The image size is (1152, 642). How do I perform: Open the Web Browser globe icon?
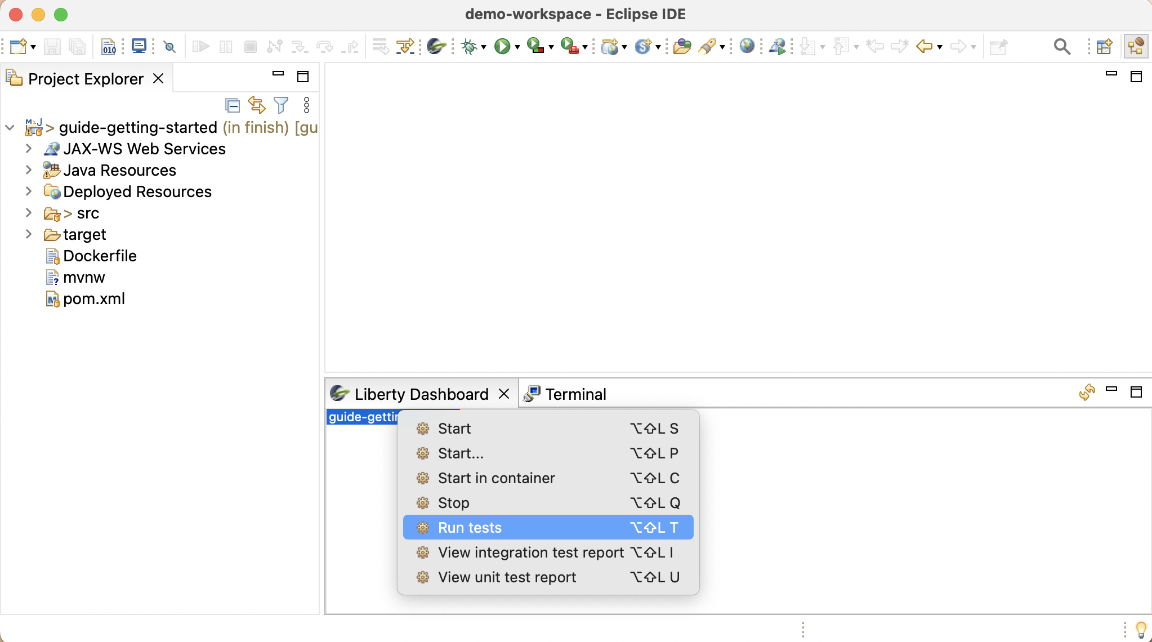coord(747,46)
